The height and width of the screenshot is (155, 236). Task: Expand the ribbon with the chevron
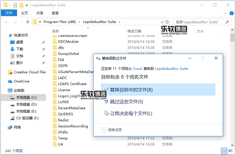[225, 13]
